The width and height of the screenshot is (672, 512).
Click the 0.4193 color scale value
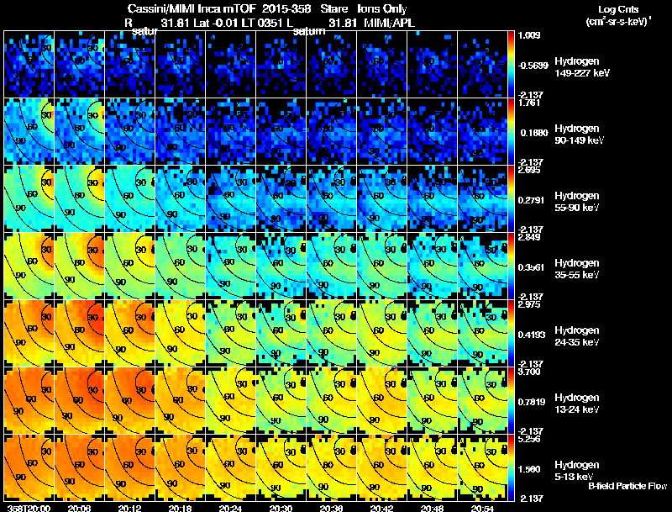[532, 335]
